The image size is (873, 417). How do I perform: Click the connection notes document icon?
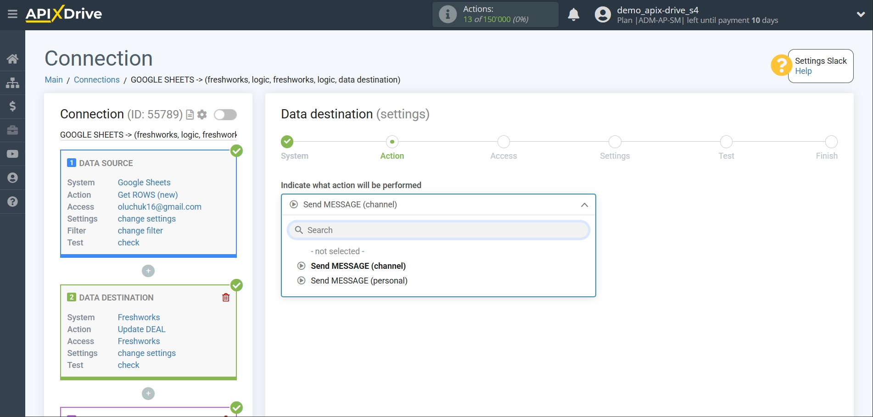pyautogui.click(x=190, y=115)
